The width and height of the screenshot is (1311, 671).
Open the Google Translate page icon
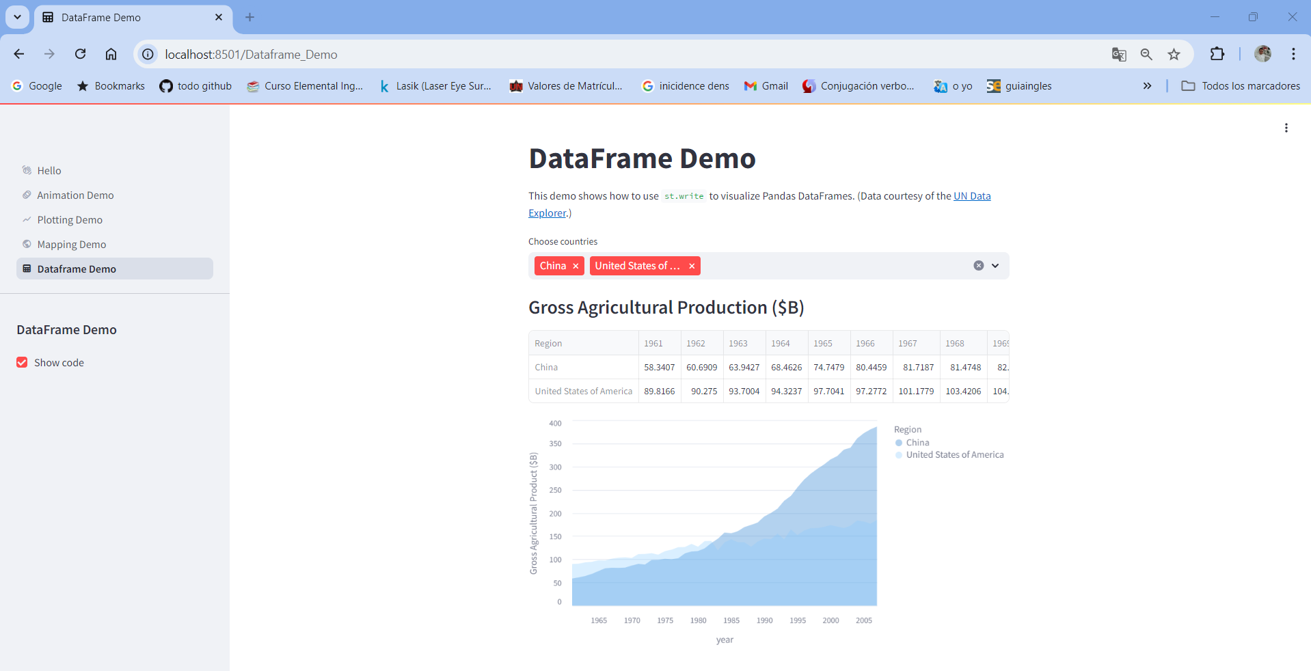point(1119,54)
